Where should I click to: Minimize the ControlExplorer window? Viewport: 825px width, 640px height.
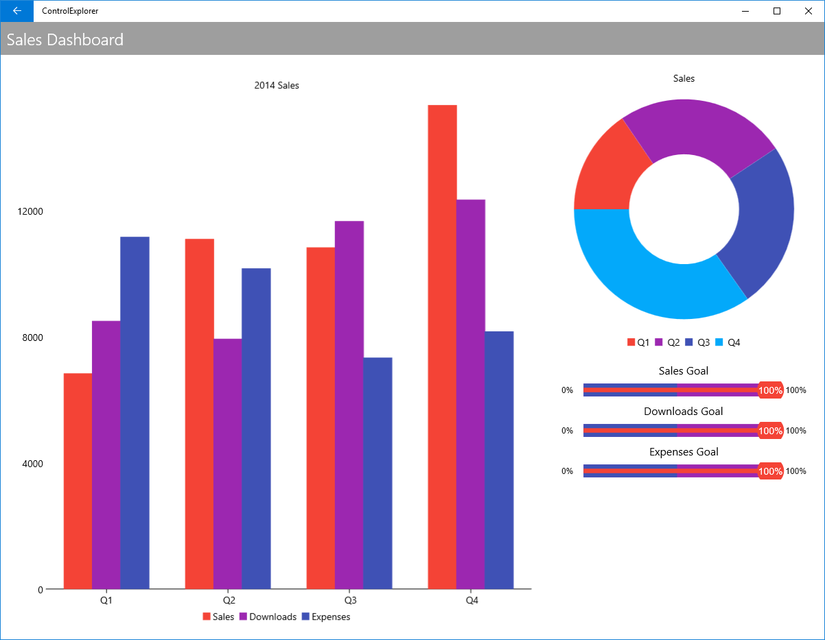pos(745,11)
